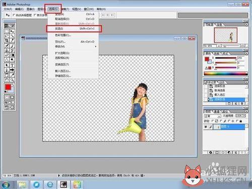Select the Blur tool
This screenshot has height=189, width=252.
tap(7, 59)
